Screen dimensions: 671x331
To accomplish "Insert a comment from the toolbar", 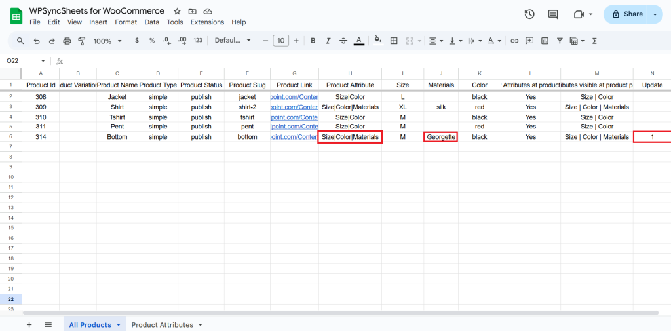I will [x=529, y=41].
